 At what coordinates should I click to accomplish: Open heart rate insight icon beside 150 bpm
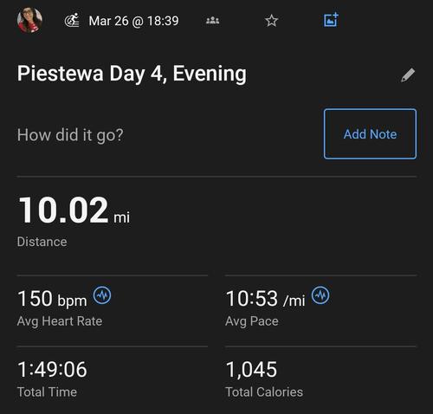102,295
